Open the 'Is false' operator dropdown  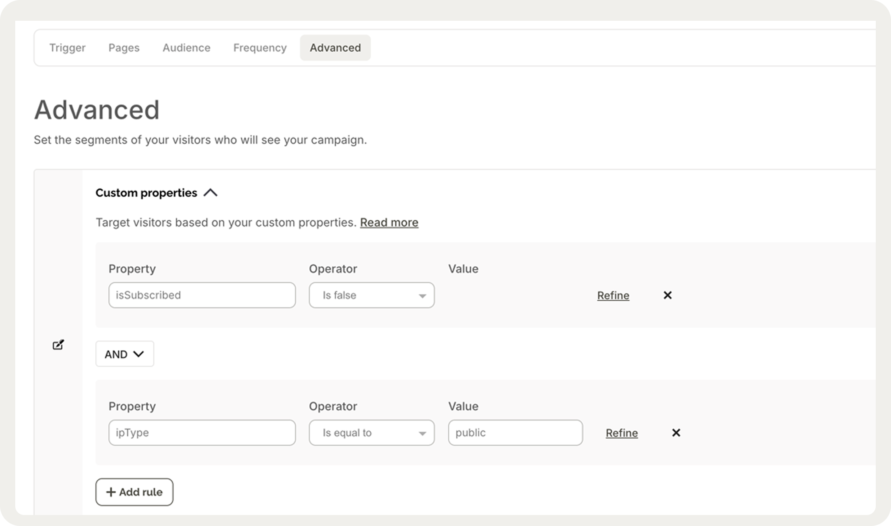point(371,295)
